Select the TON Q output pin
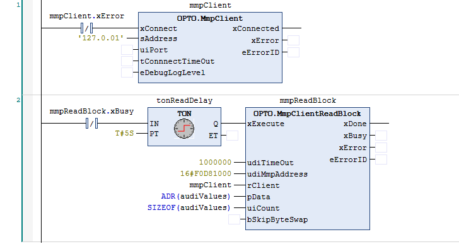Screen dimensions: 459x244 (216, 124)
